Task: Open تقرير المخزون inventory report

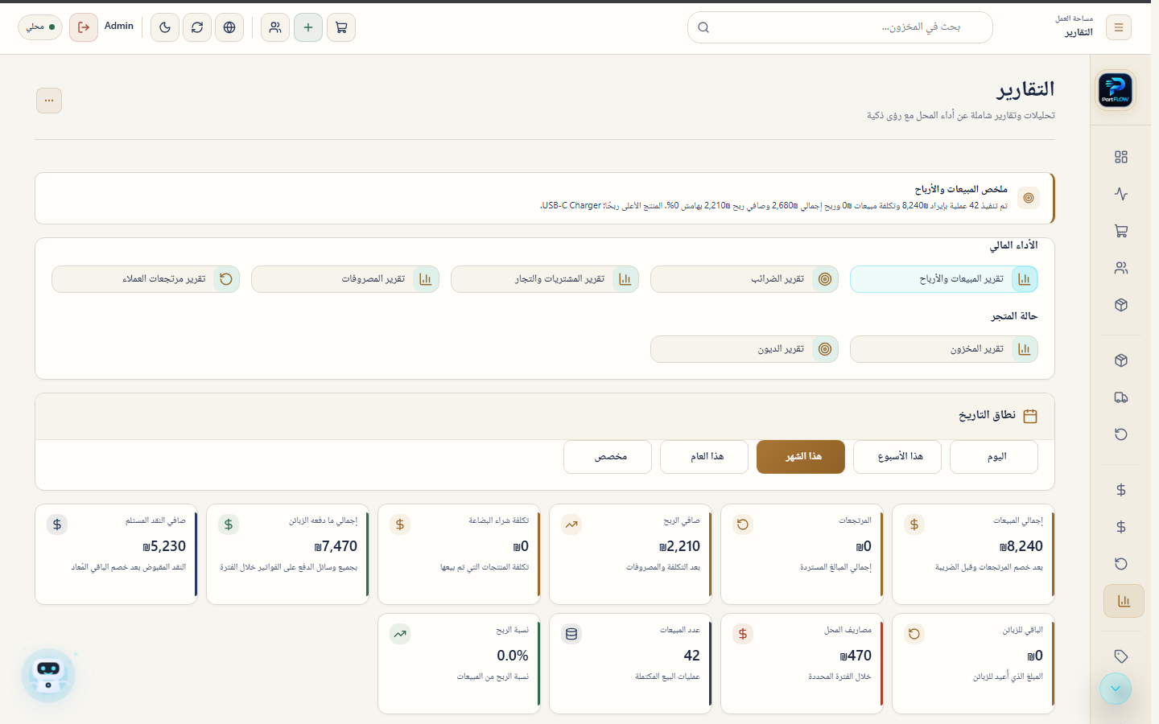Action: click(944, 349)
